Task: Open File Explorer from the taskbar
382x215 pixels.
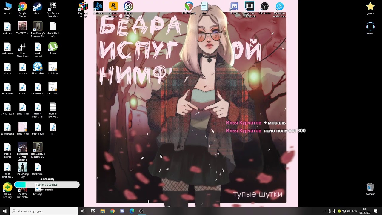Action: click(x=102, y=211)
